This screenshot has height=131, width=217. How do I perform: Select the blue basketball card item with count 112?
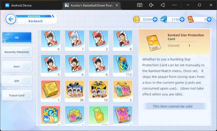(x=123, y=66)
